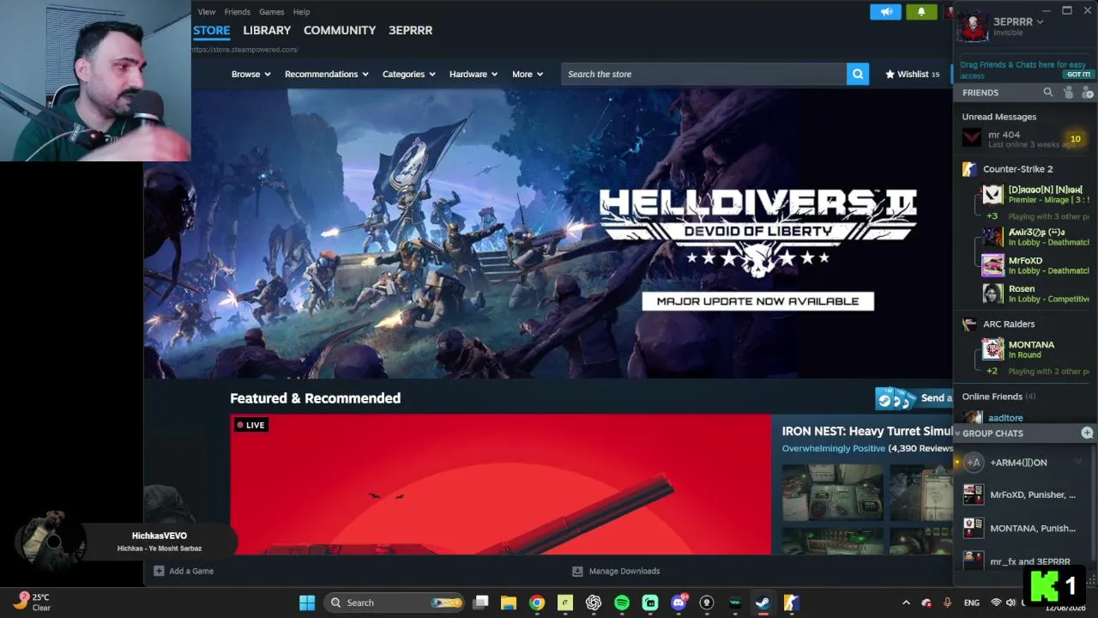Screen dimensions: 1098x618
Task: Open Windows Start menu
Action: point(307,603)
